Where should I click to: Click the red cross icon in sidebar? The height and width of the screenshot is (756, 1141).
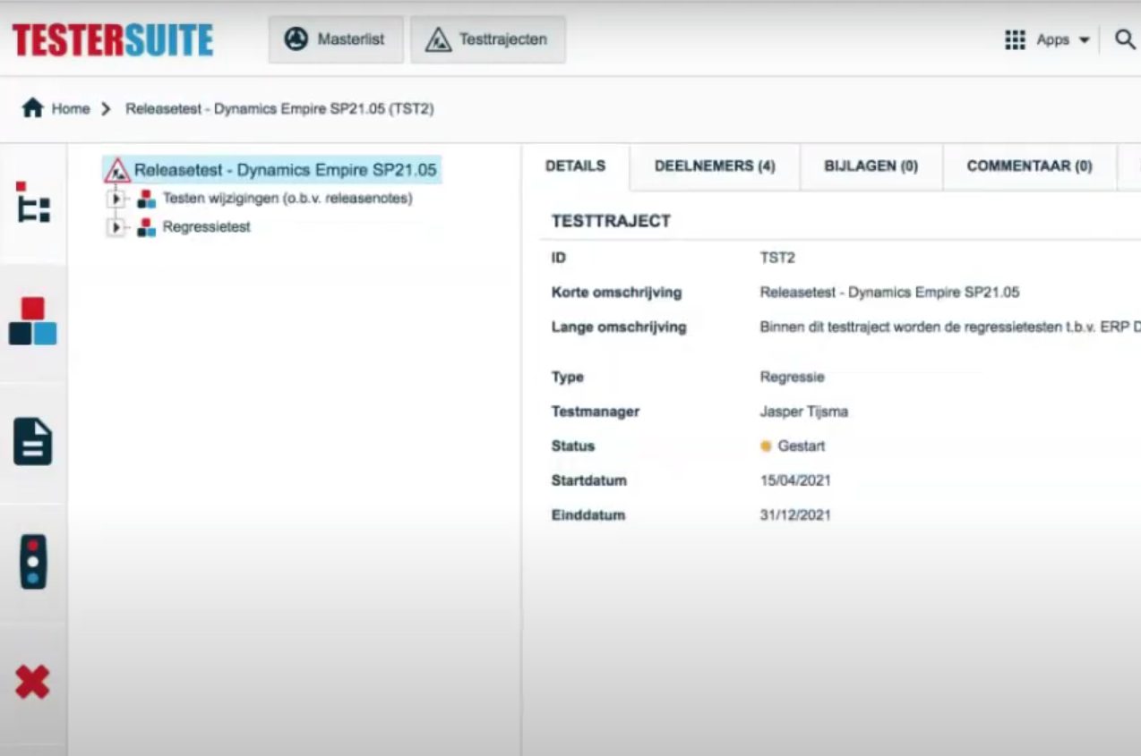(33, 683)
